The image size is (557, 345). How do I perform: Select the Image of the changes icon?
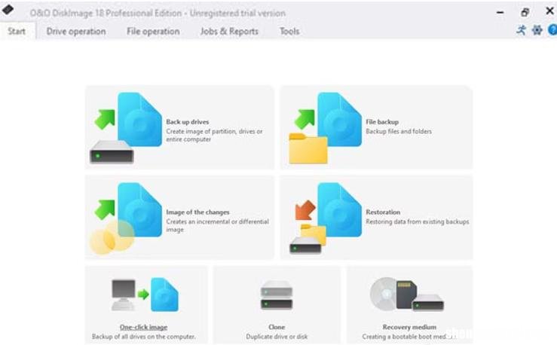[x=126, y=218]
